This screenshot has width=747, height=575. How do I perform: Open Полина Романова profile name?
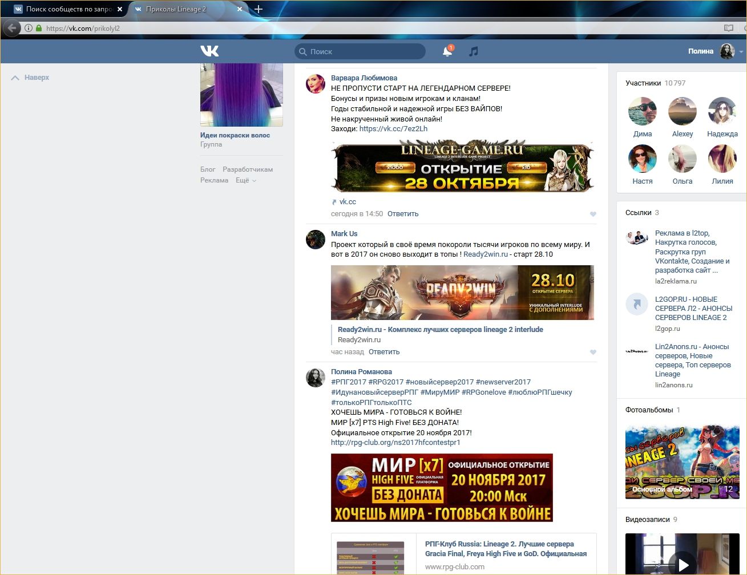pyautogui.click(x=361, y=372)
